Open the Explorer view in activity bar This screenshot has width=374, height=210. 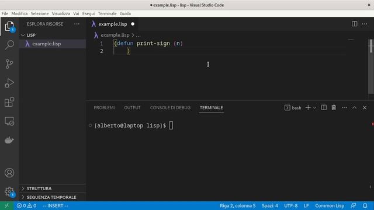tap(9, 26)
